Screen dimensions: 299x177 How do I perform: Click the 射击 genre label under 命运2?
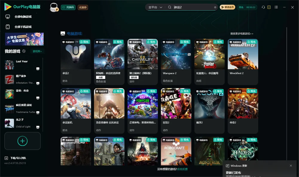pos(65,81)
